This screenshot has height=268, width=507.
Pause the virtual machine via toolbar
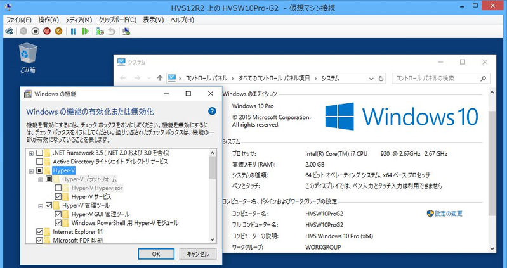(x=74, y=31)
